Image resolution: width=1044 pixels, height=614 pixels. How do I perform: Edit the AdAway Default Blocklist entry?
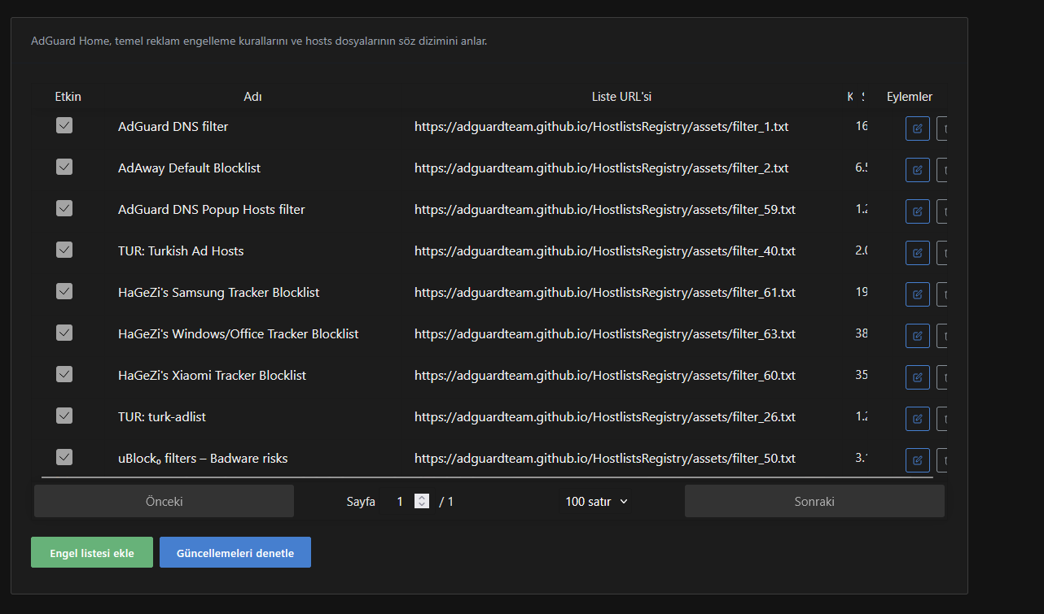click(918, 170)
